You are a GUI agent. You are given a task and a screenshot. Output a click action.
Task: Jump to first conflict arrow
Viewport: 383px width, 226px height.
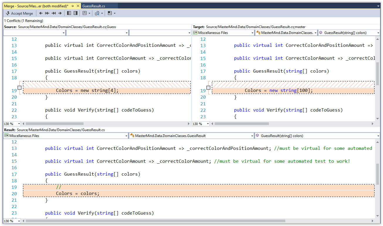tap(47, 13)
